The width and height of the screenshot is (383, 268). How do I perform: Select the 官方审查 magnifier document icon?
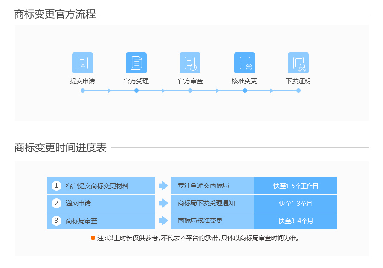click(190, 63)
